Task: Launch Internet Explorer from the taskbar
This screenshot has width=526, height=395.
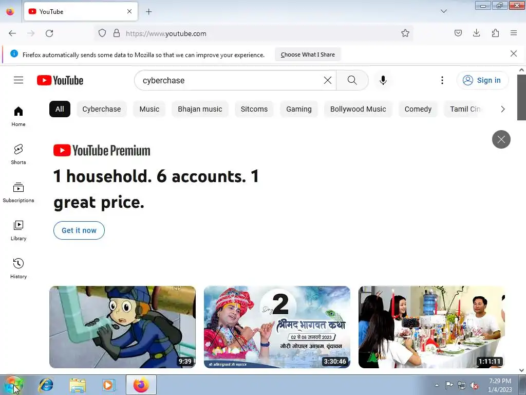Action: point(46,385)
